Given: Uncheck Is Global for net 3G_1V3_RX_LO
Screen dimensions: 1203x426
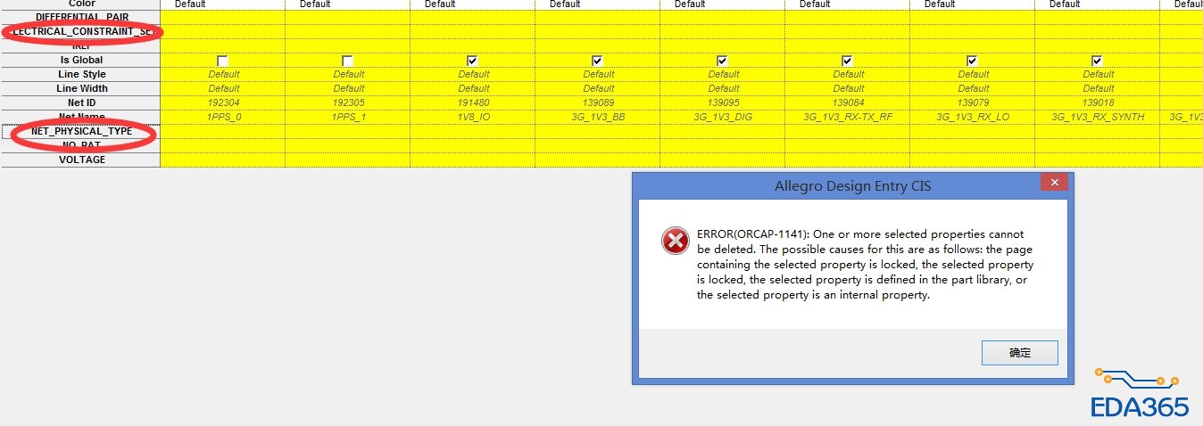Looking at the screenshot, I should 972,60.
